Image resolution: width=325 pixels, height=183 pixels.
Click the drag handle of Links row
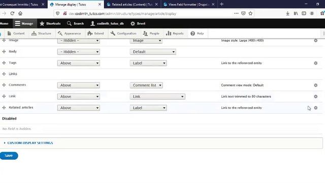(x=4, y=74)
